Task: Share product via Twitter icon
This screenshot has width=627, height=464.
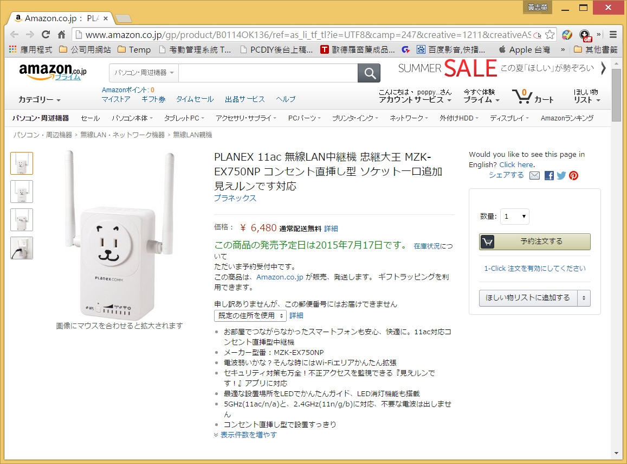Action: [x=561, y=175]
